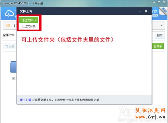
Task: Maximize the 千牛云盘 main window
Action: [x=159, y=2]
